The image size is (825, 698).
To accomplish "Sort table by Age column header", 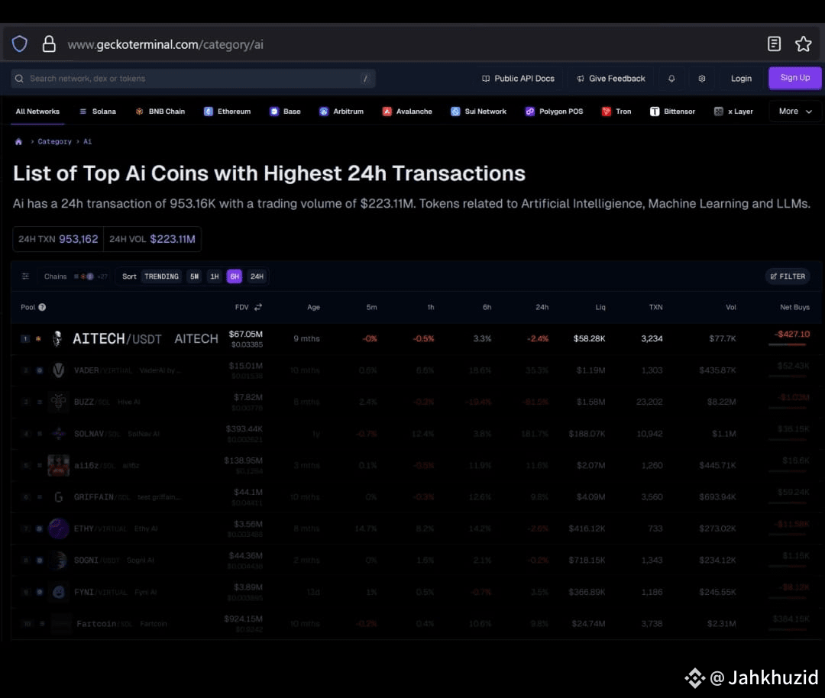I will [x=314, y=307].
